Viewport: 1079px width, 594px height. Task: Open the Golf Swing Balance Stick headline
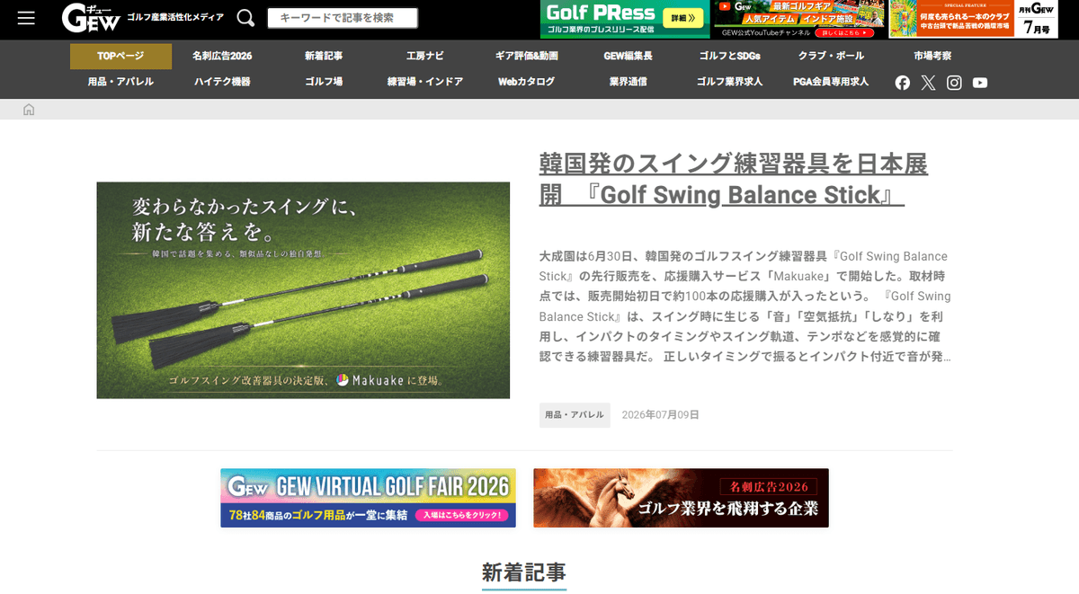[734, 180]
